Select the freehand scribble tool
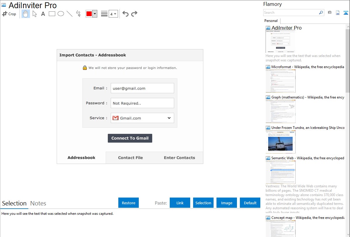Image resolution: width=350 pixels, height=237 pixels. 78,14
